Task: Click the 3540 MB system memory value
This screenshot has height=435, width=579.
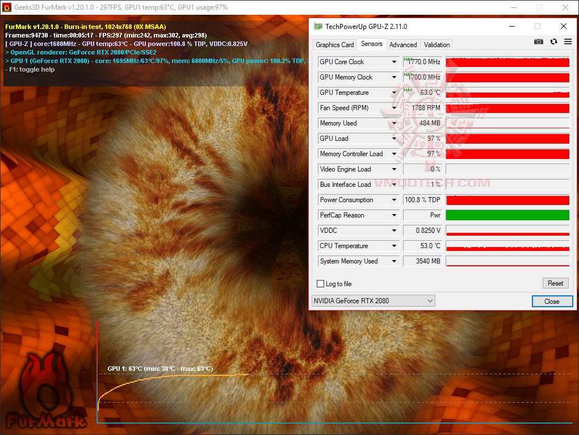Action: 422,261
